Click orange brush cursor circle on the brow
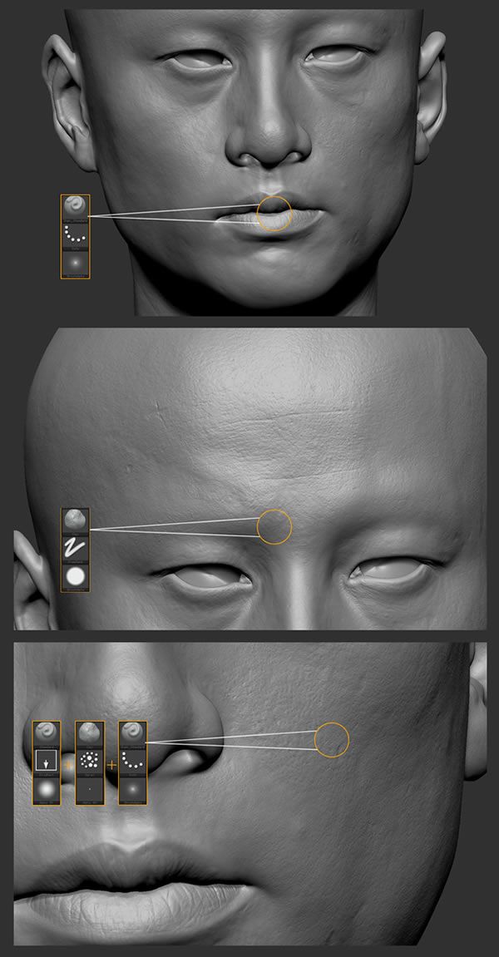This screenshot has height=957, width=499. pyautogui.click(x=274, y=527)
